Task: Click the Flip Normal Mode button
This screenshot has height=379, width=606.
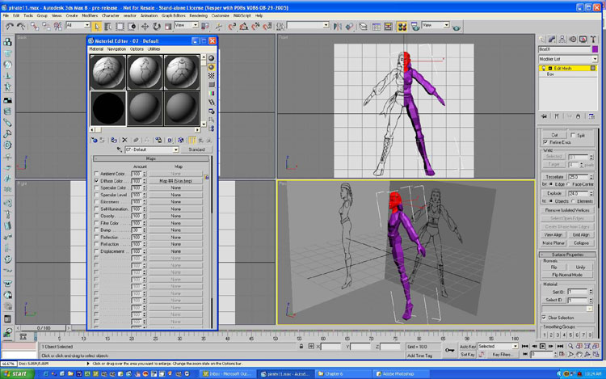Action: (568, 275)
